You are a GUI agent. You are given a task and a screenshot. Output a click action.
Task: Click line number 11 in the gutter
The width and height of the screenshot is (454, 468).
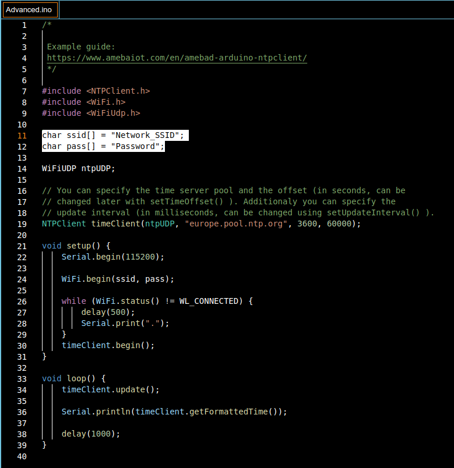coord(22,136)
